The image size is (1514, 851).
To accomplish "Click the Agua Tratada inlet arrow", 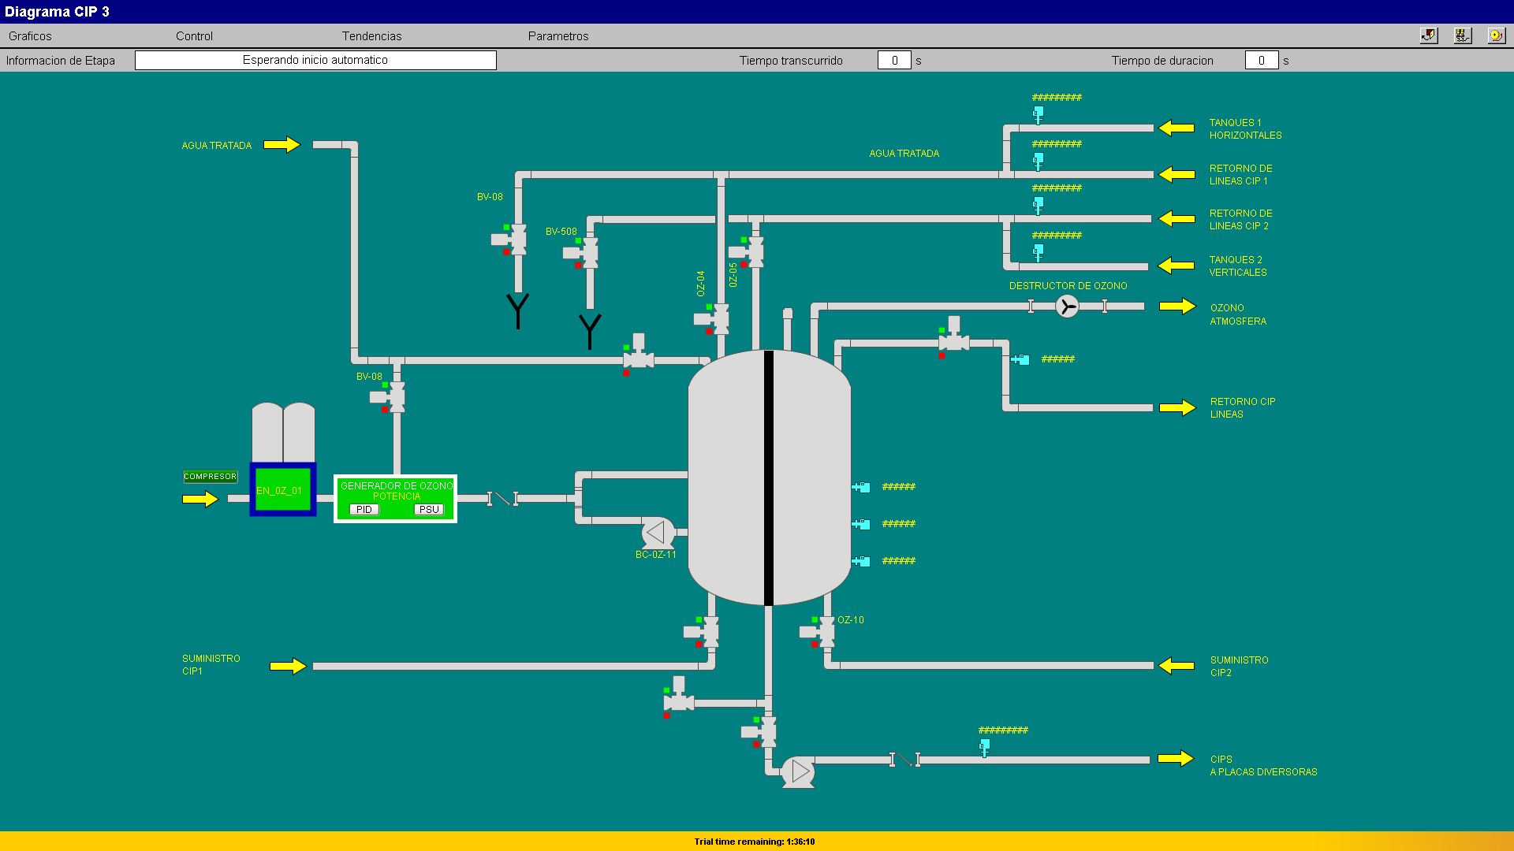I will tap(282, 145).
